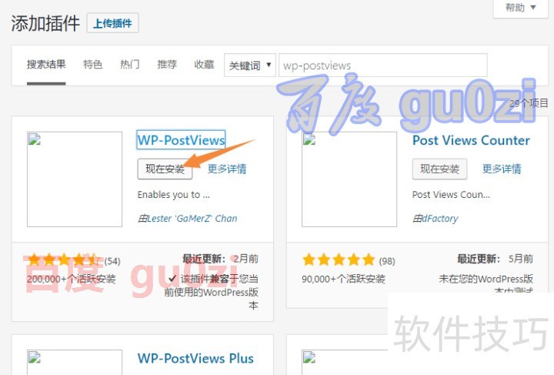Click the Post Views Counter plugin thumbnail
Viewport: 554px width, 375px height.
(x=349, y=179)
